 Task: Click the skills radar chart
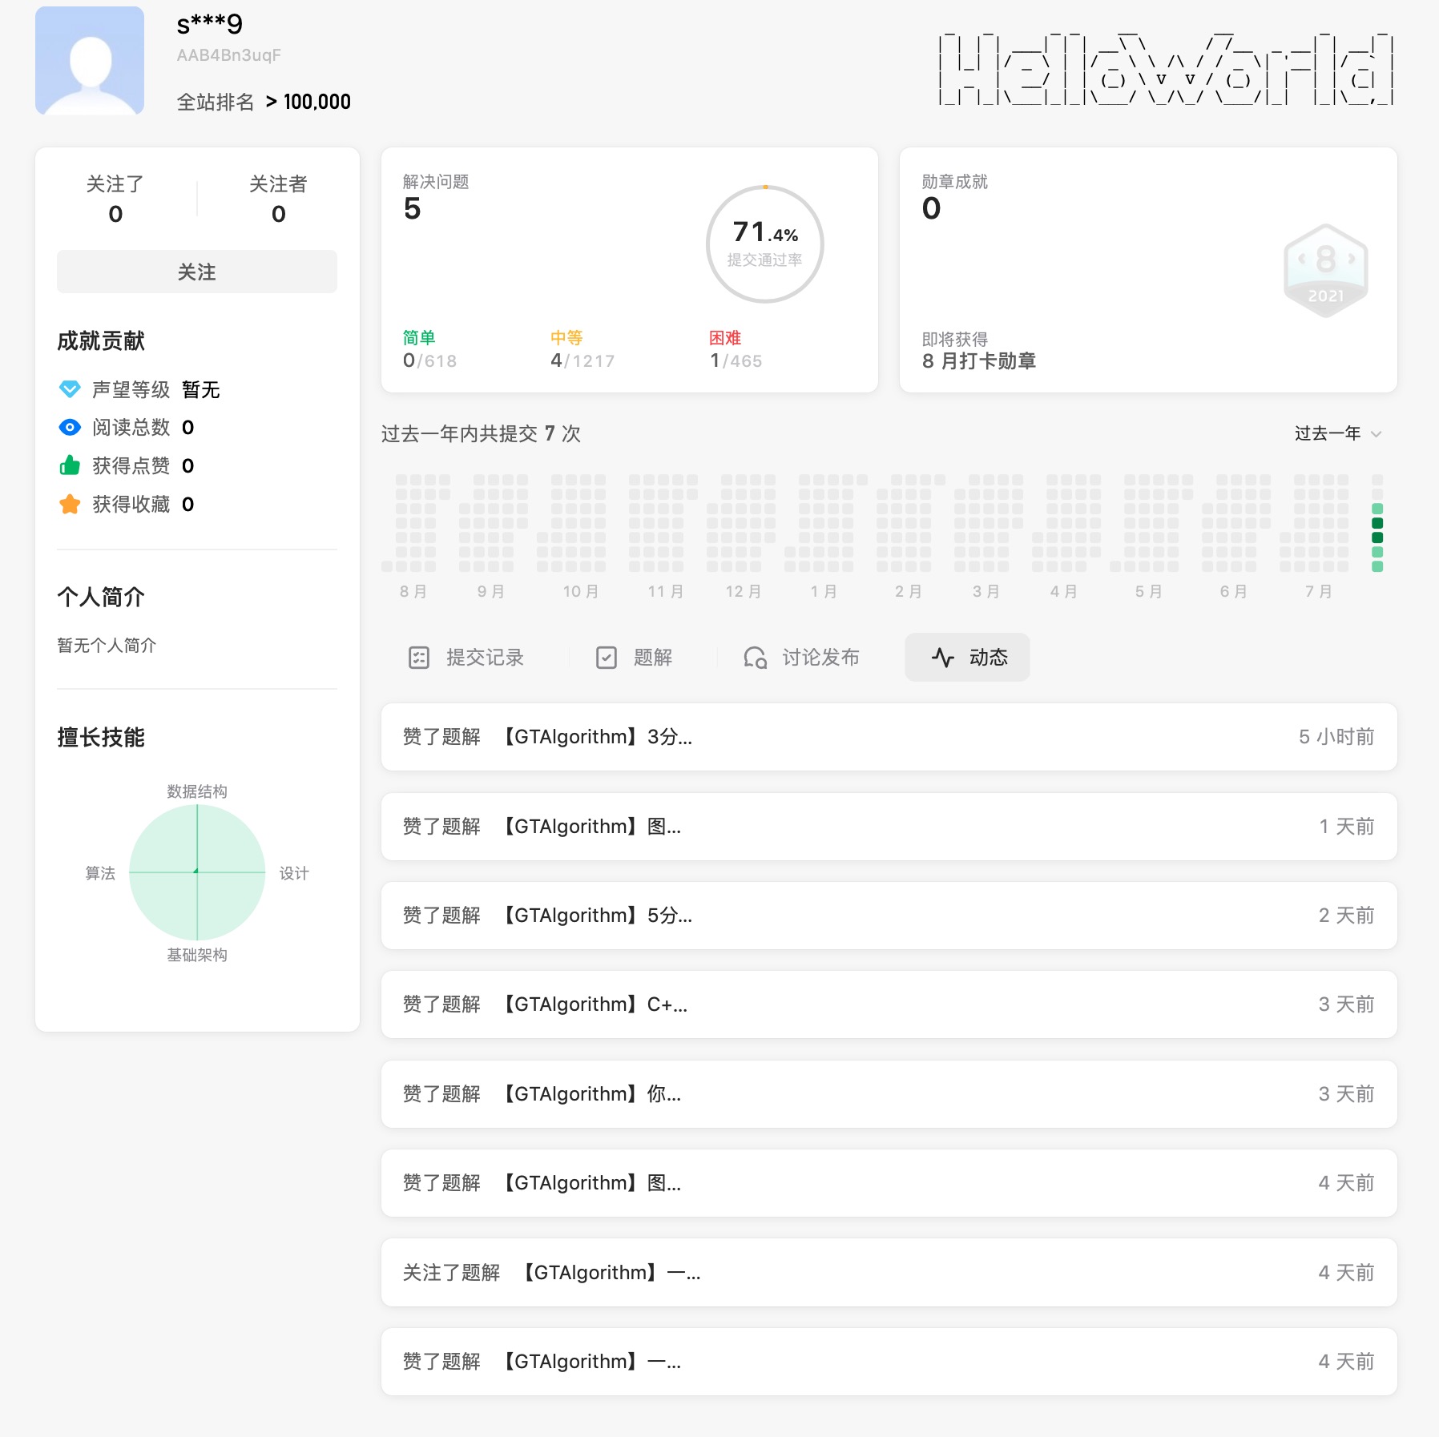pyautogui.click(x=197, y=872)
